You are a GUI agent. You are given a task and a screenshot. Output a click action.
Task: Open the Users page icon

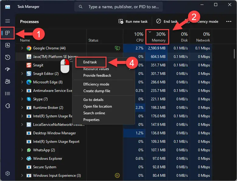[x=8, y=81]
